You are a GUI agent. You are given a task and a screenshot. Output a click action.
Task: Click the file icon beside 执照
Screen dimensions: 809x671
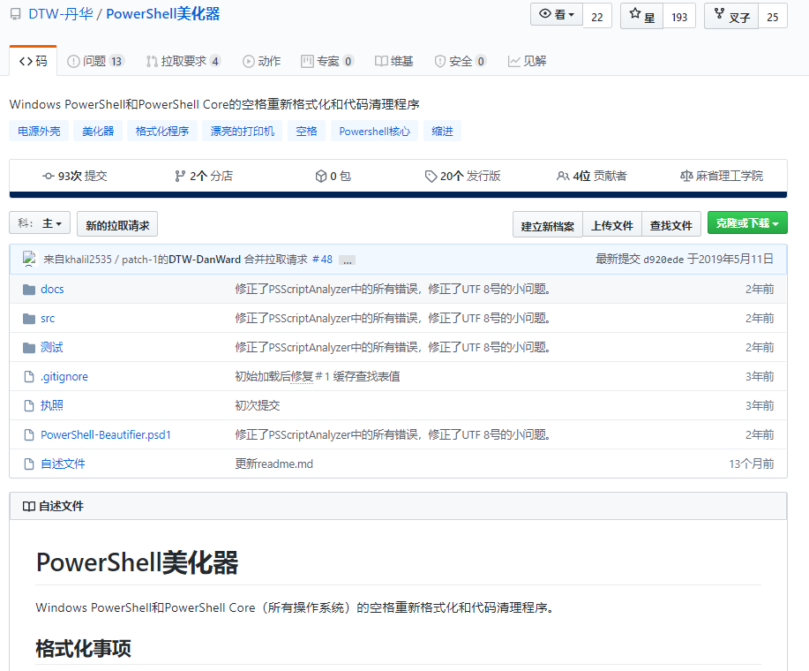tap(29, 406)
